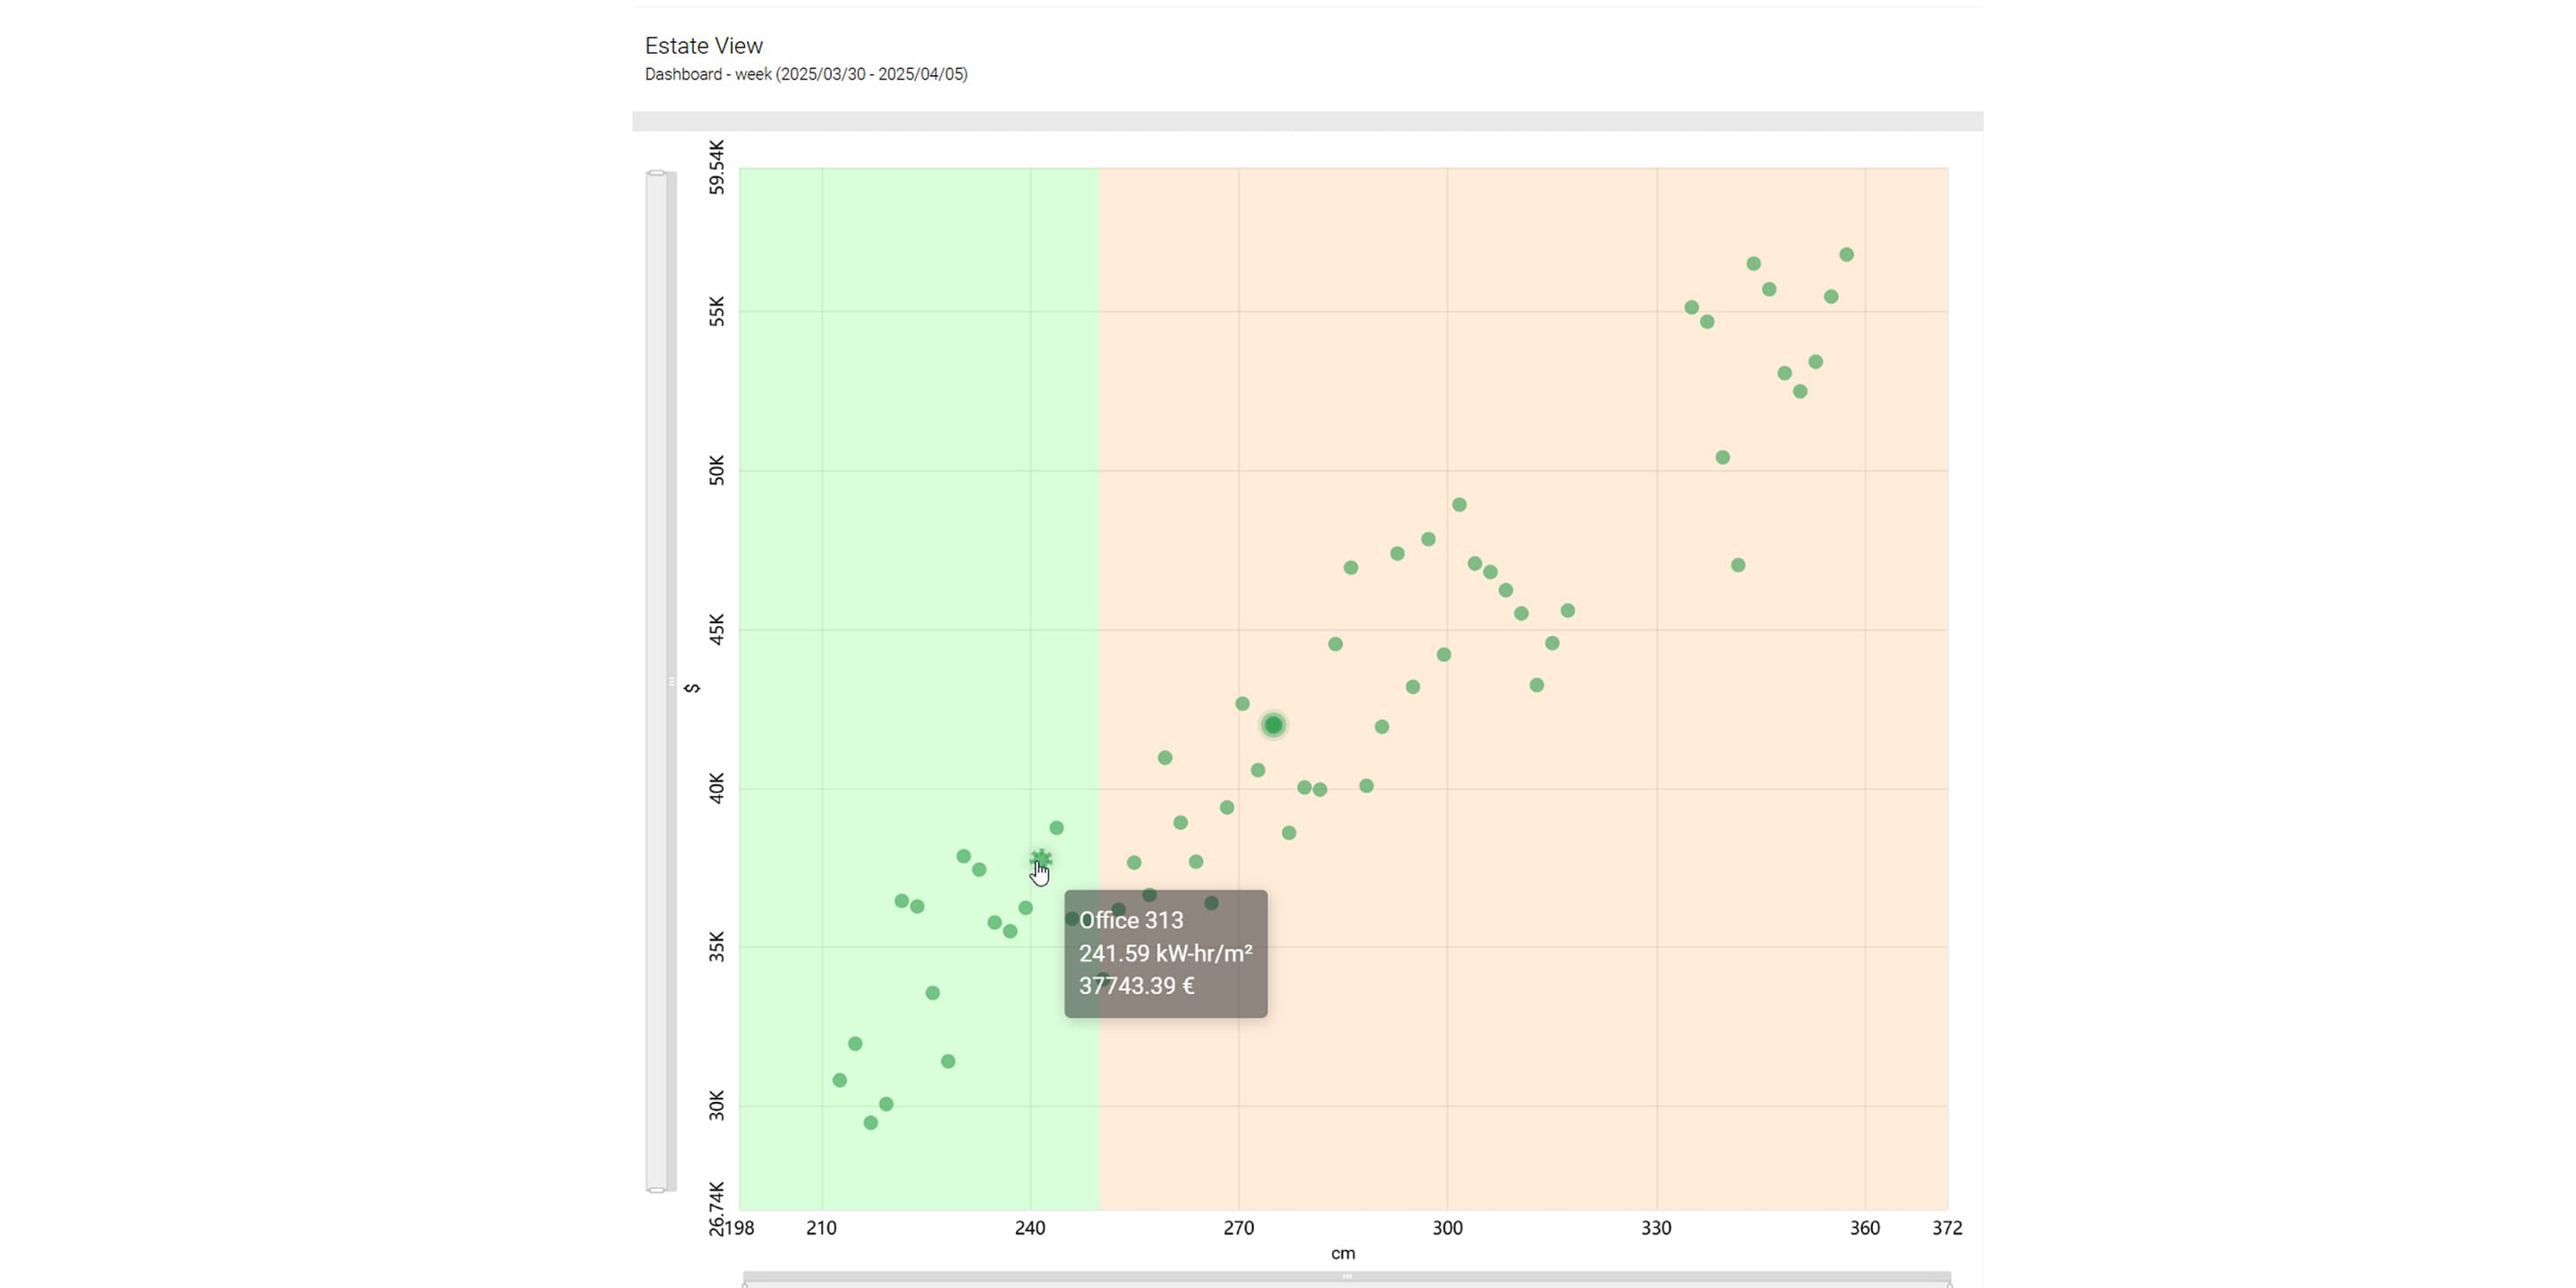Click the Estate View title
Screen dimensions: 2576x1288
(703, 46)
